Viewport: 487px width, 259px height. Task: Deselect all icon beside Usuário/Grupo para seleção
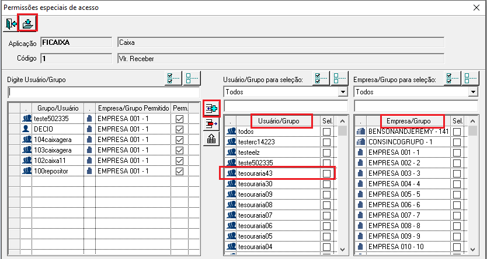coord(340,79)
